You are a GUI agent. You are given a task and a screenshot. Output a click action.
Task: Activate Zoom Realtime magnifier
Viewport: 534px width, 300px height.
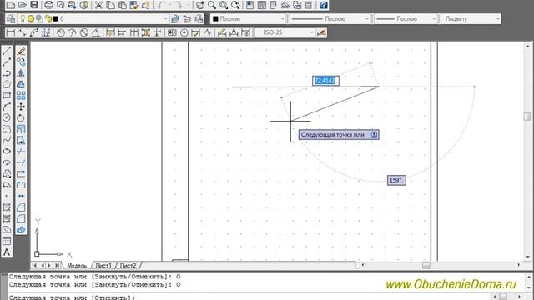[212, 5]
